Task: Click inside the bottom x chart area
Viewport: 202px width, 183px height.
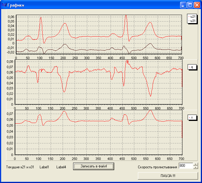Action: click(x=99, y=132)
